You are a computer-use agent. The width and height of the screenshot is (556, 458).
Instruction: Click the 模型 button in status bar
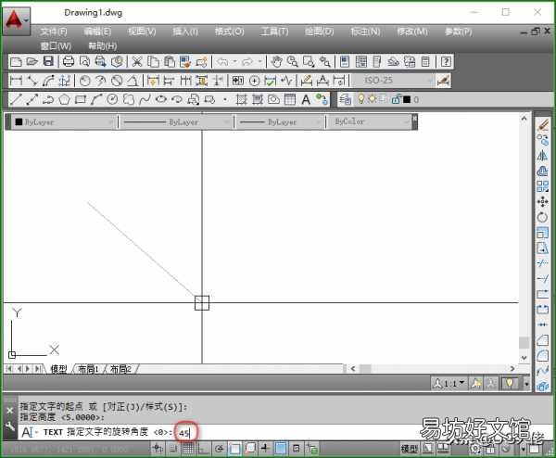pyautogui.click(x=410, y=449)
